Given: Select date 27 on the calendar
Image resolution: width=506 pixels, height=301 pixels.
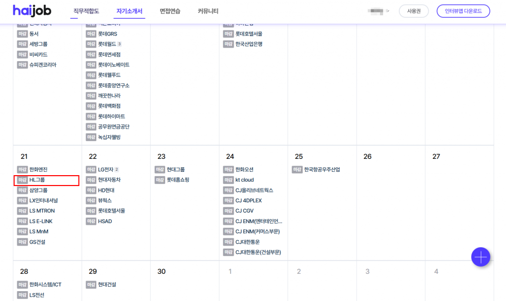Looking at the screenshot, I should (436, 156).
